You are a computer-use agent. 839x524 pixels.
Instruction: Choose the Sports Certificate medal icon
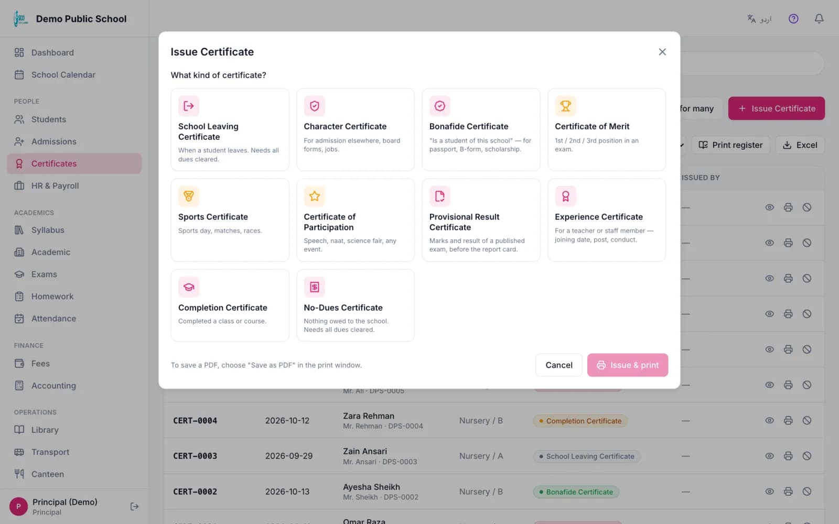pos(189,196)
